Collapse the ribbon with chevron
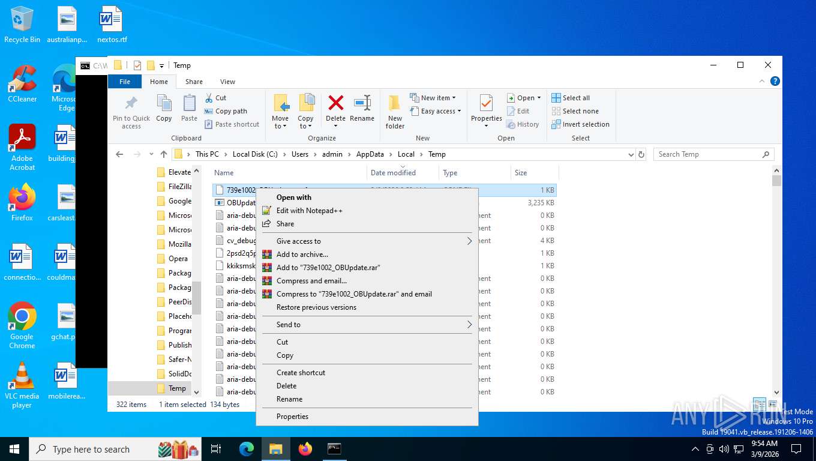Image resolution: width=816 pixels, height=461 pixels. click(763, 81)
